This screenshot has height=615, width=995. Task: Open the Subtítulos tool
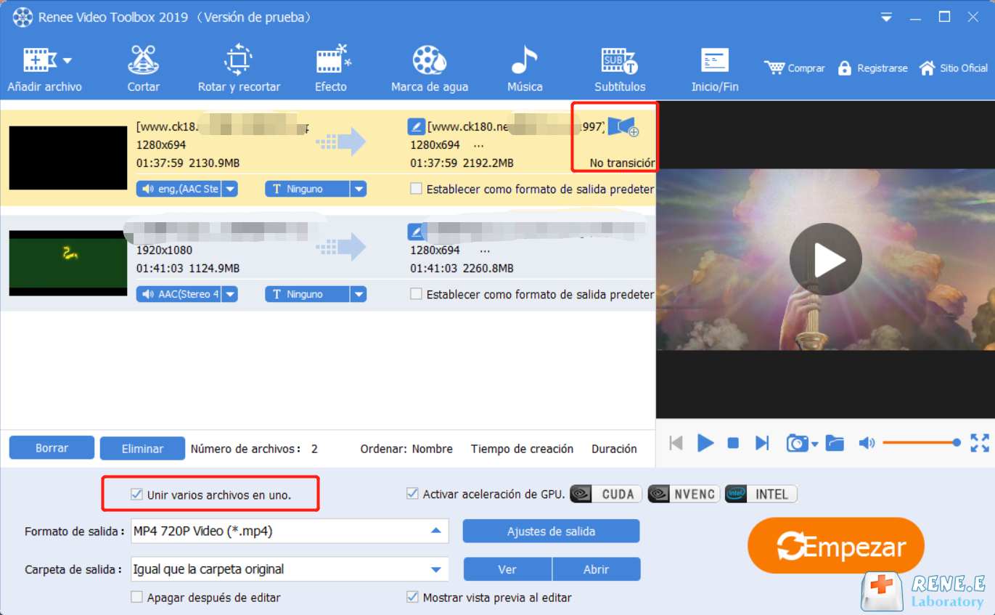tap(620, 70)
